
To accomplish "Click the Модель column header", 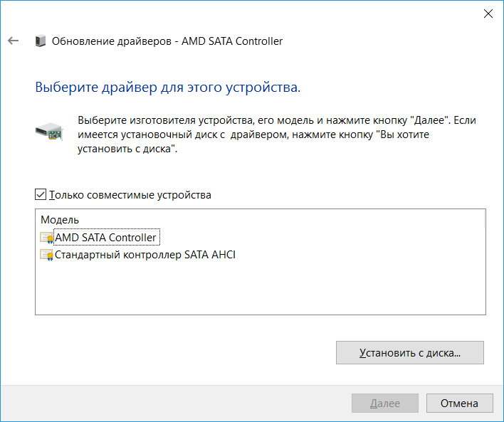I will pos(61,220).
